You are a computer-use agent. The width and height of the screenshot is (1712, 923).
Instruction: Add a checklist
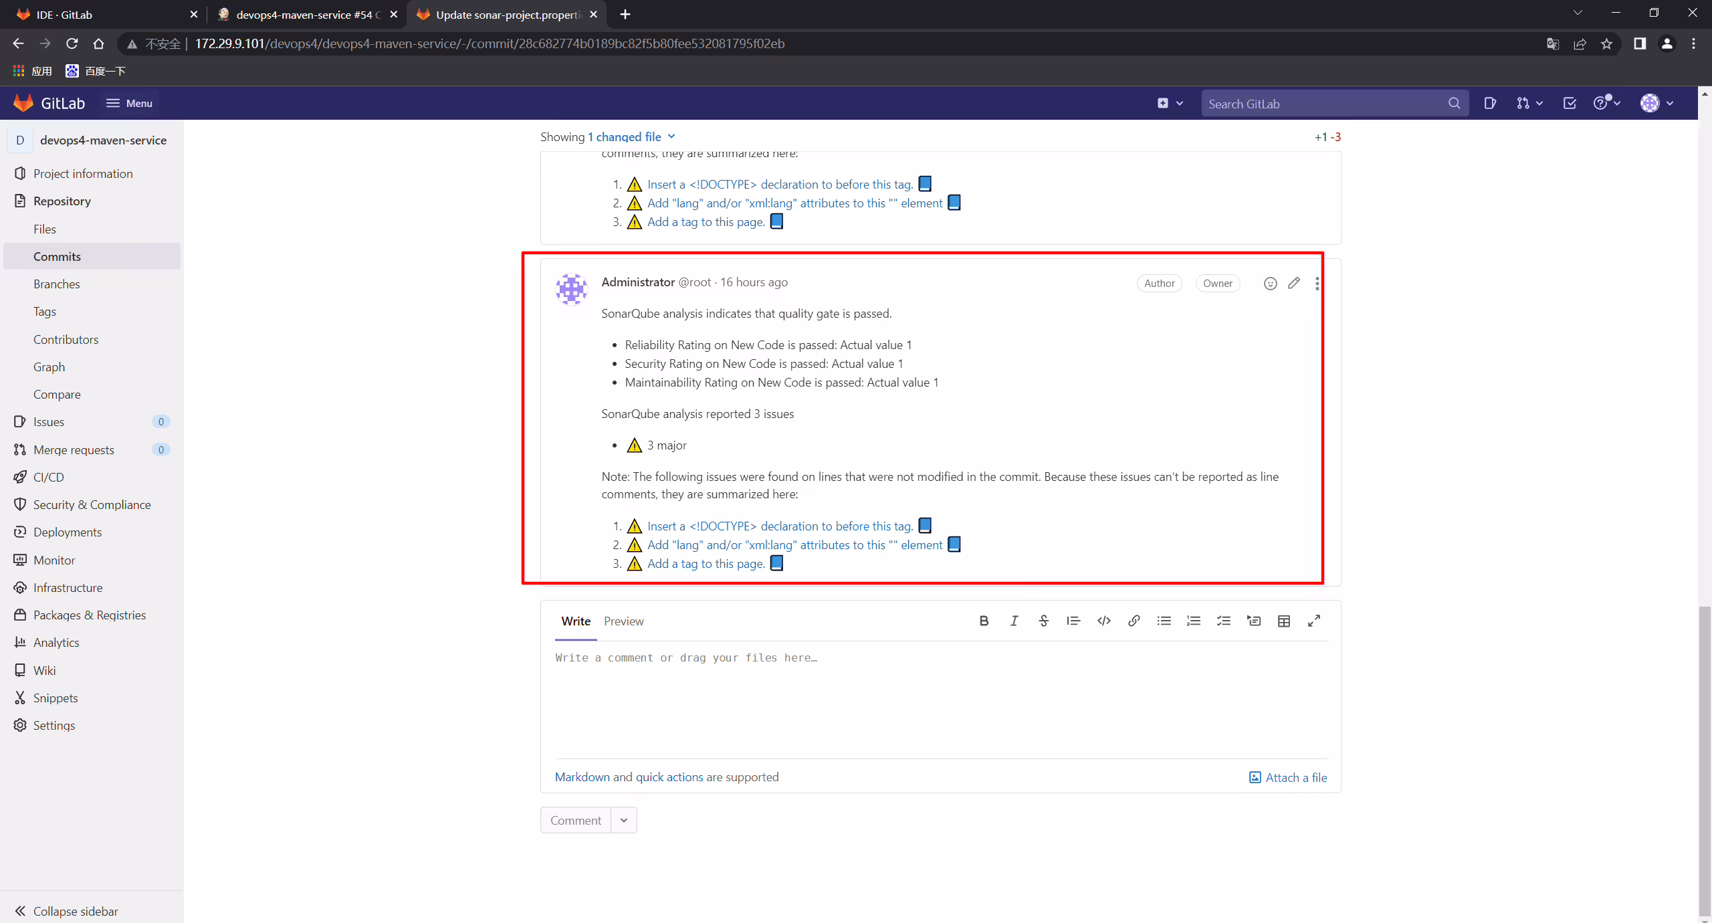(x=1224, y=621)
